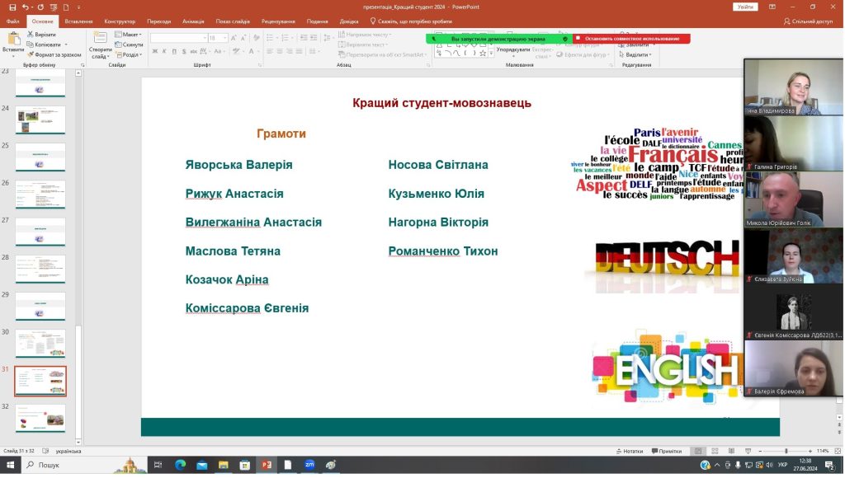Image resolution: width=845 pixels, height=478 pixels.
Task: Open the font size dropdown
Action: [224, 38]
